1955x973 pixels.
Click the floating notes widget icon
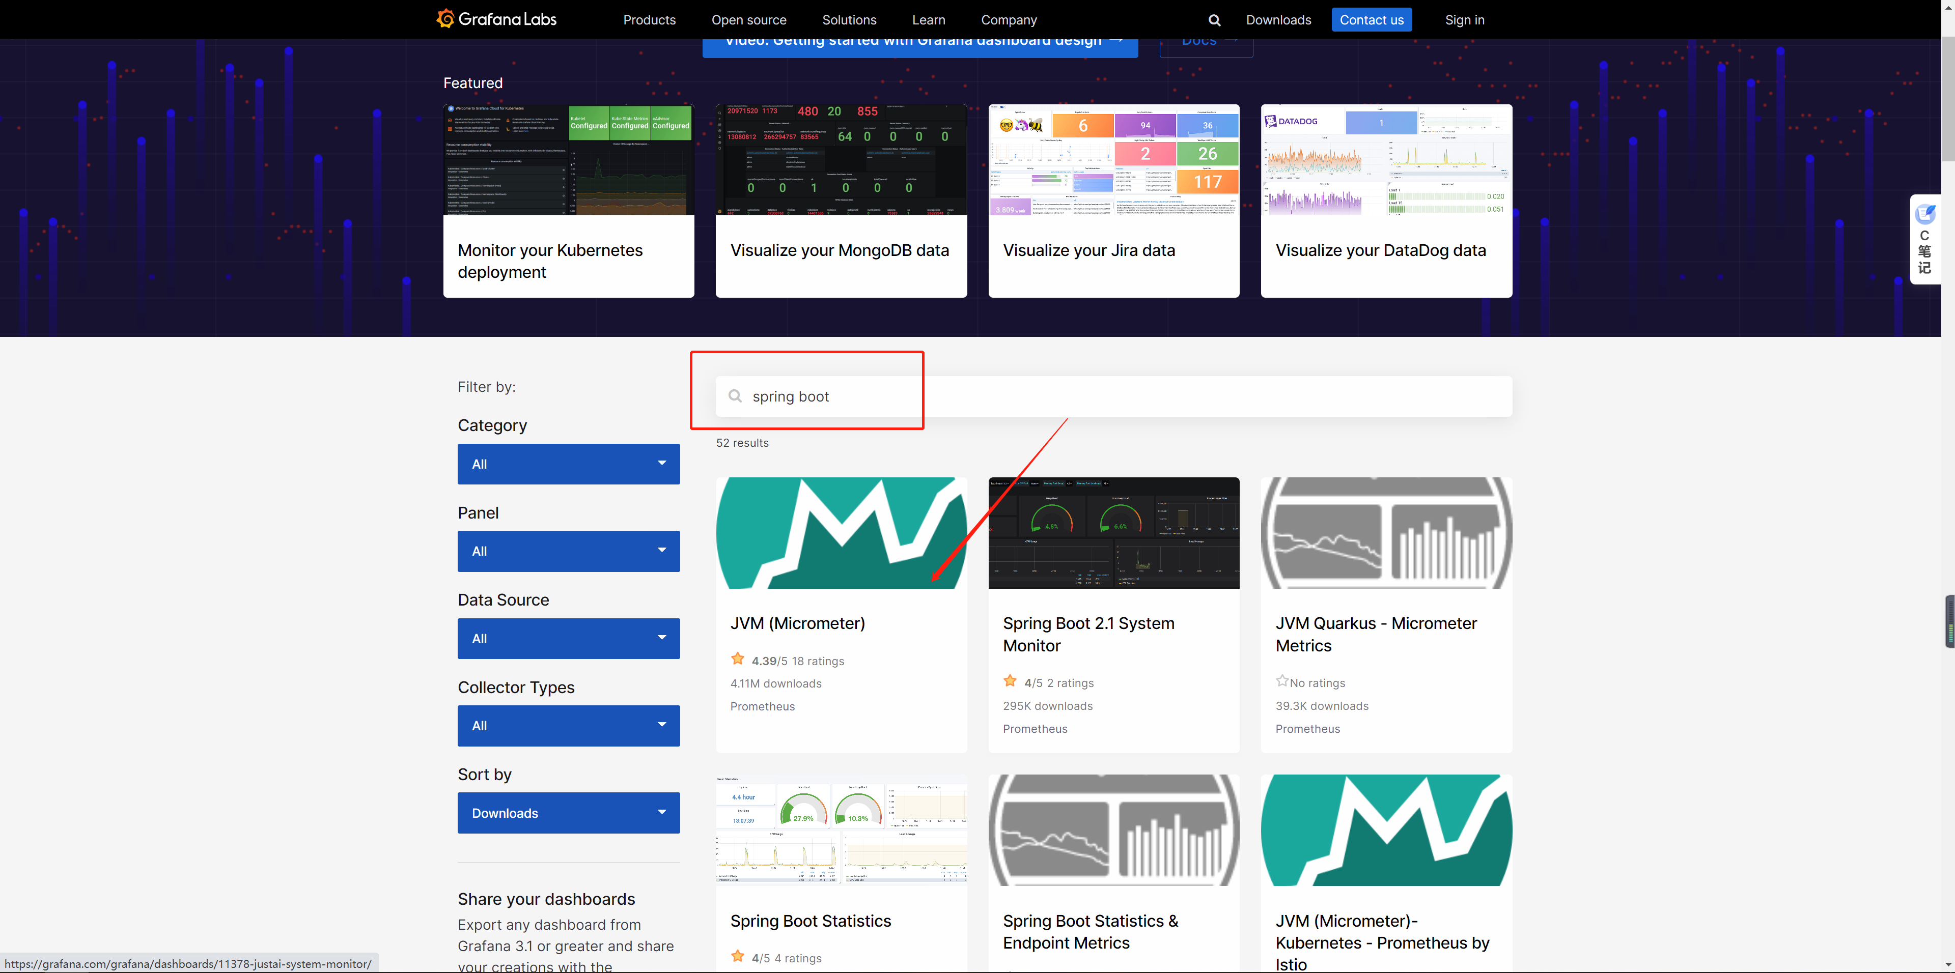(x=1925, y=215)
